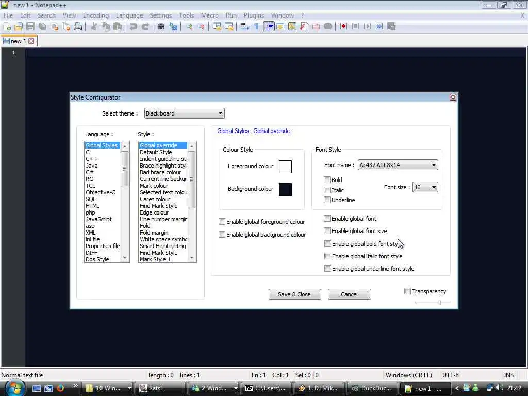Click the Copy toolbar icon
The width and height of the screenshot is (528, 396).
tap(106, 27)
